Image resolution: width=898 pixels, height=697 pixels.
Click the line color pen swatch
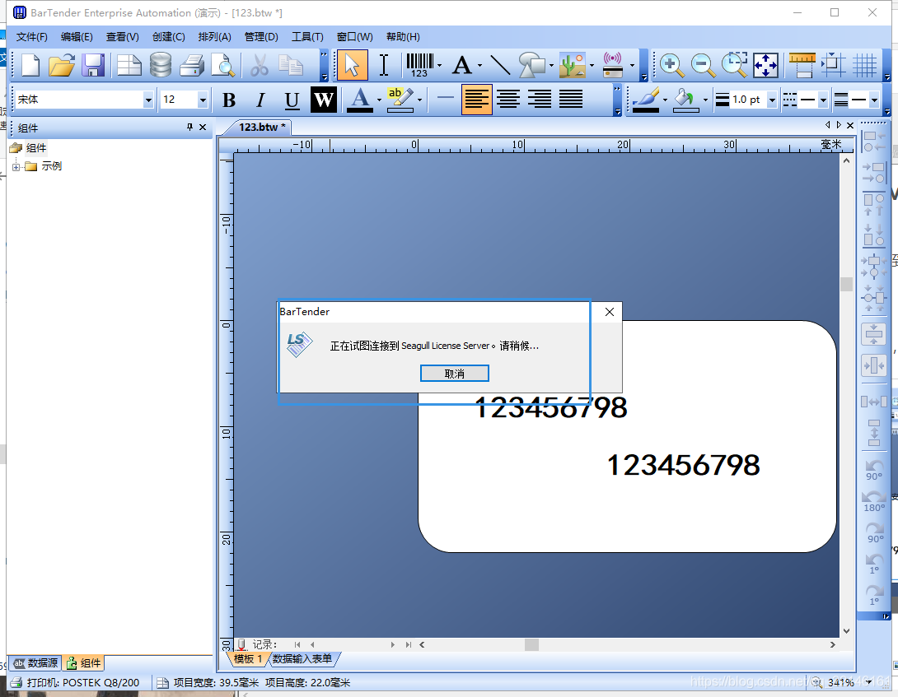pyautogui.click(x=645, y=100)
